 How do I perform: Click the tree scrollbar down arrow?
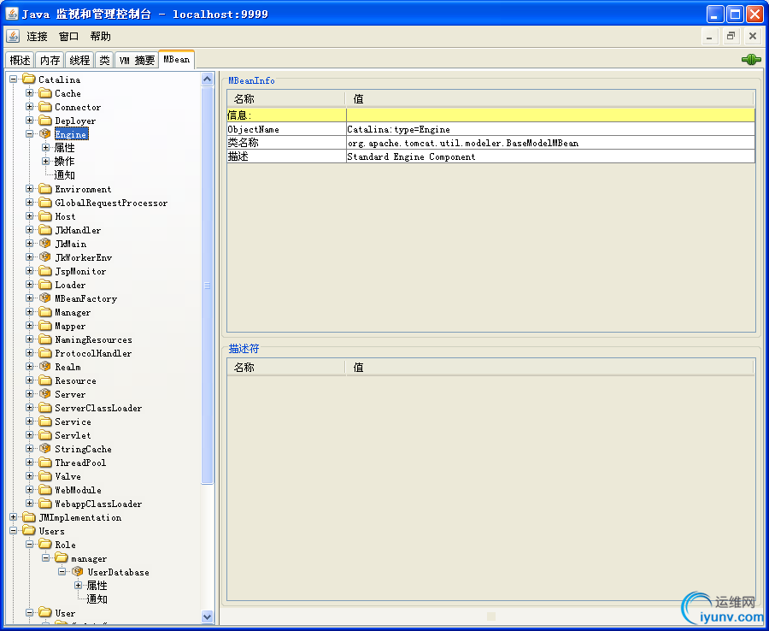tap(208, 616)
